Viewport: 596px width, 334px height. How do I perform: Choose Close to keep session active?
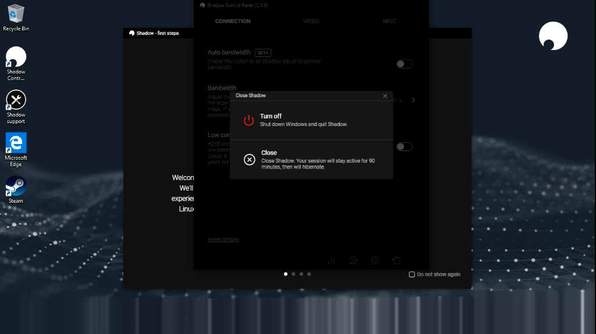click(311, 159)
